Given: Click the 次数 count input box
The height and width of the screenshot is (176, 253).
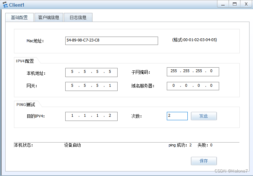Looking at the screenshot, I should coord(177,116).
